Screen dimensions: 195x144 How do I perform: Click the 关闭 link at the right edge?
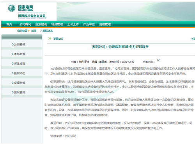193,39
